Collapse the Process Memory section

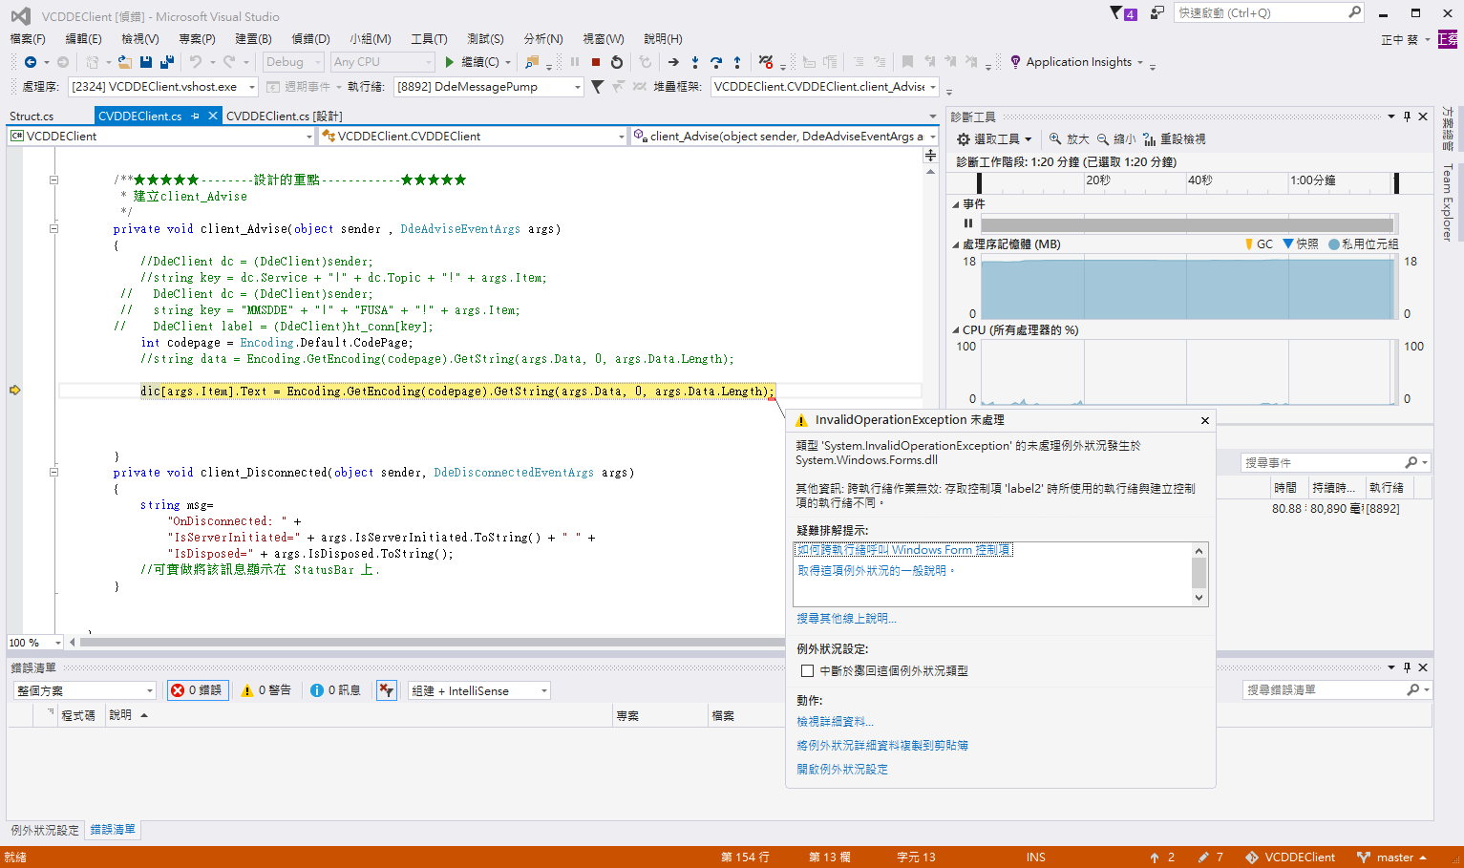[956, 244]
